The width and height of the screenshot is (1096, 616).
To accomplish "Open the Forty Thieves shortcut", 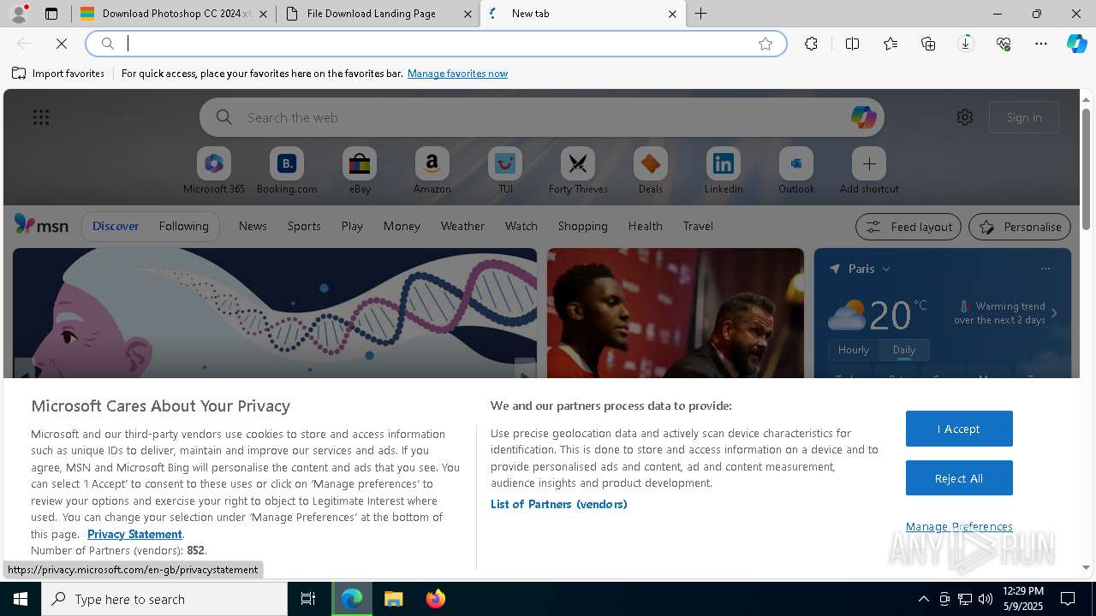I will (578, 171).
